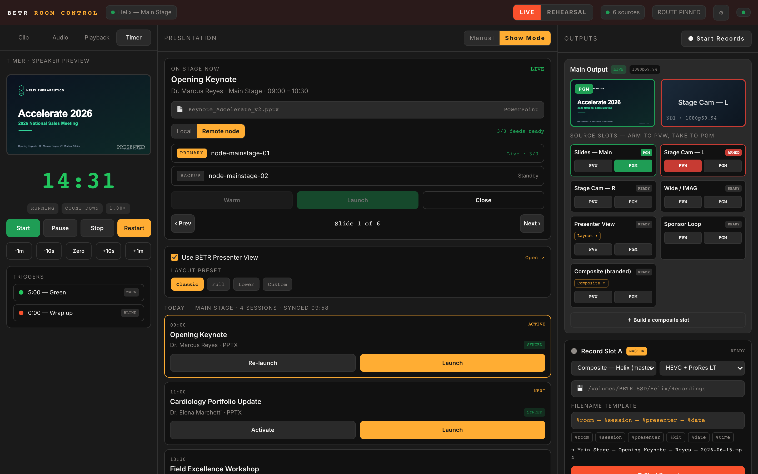Tick Use BËTR Presenter View checkbox
The height and width of the screenshot is (474, 758).
(174, 257)
